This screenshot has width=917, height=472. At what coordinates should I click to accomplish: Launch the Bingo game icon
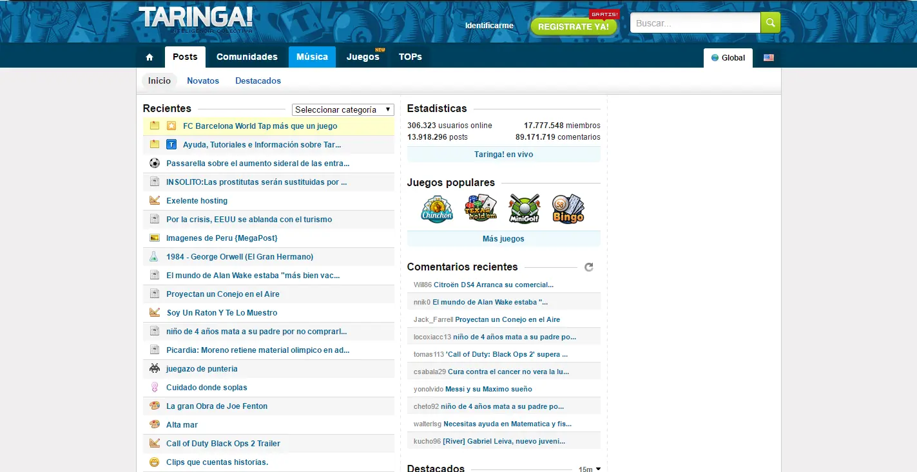pos(568,208)
